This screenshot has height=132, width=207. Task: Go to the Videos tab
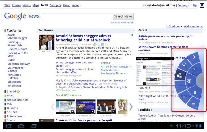coord(27,5)
